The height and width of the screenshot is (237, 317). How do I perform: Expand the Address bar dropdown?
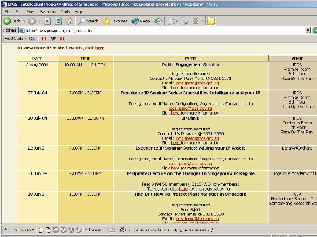(308, 30)
